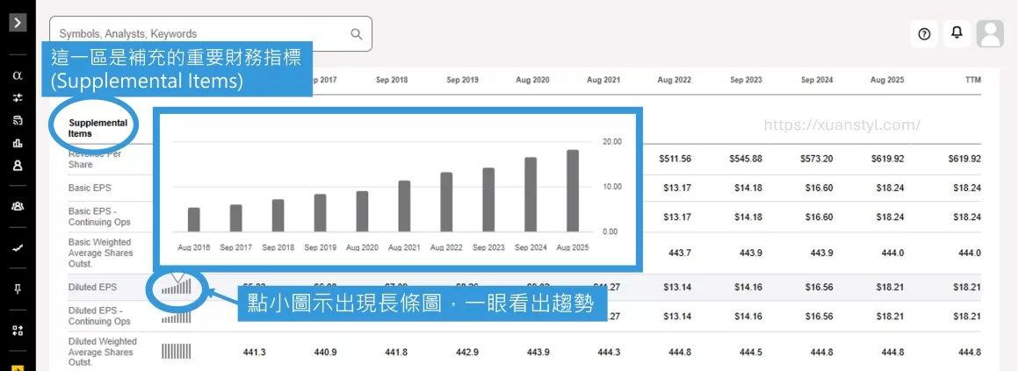
Task: Click the Aug 2025 column header
Action: [887, 81]
